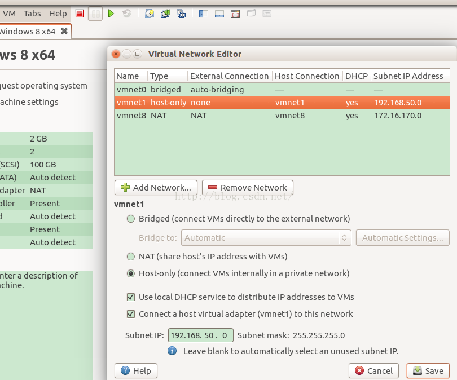The height and width of the screenshot is (380, 457).
Task: Open the Help menu
Action: 58,14
